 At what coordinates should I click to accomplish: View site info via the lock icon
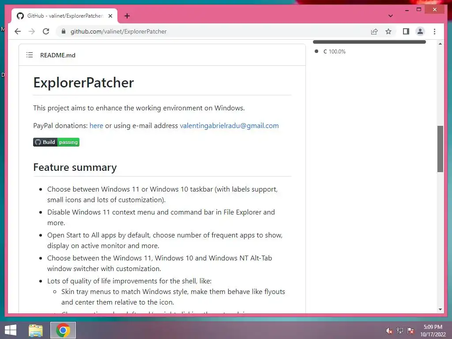[64, 31]
